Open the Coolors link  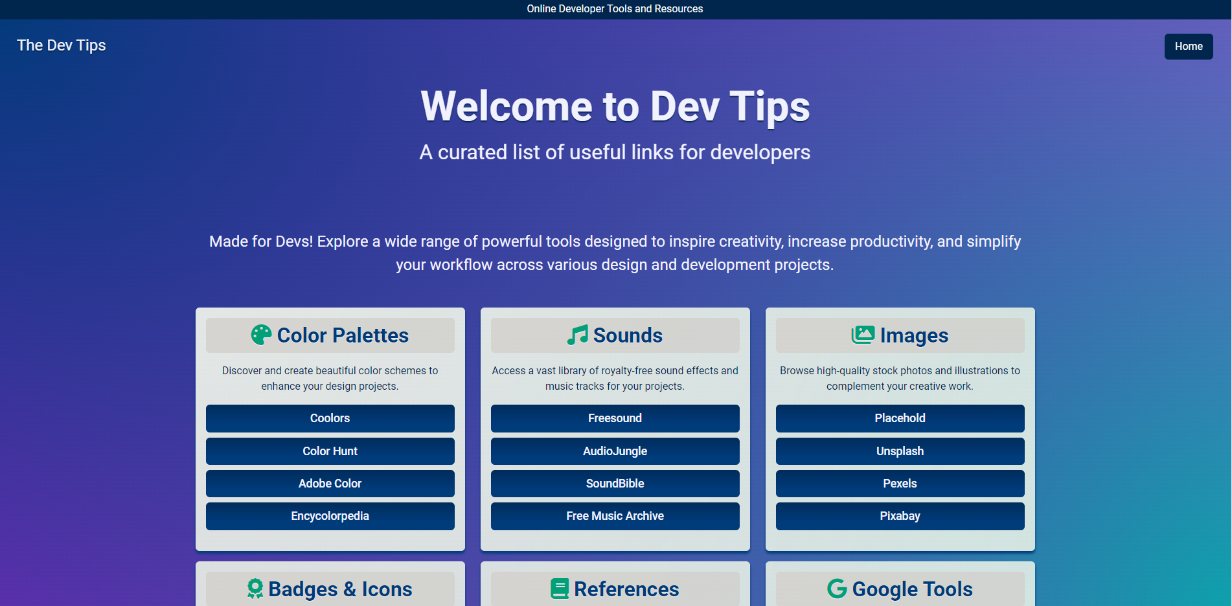(x=330, y=418)
